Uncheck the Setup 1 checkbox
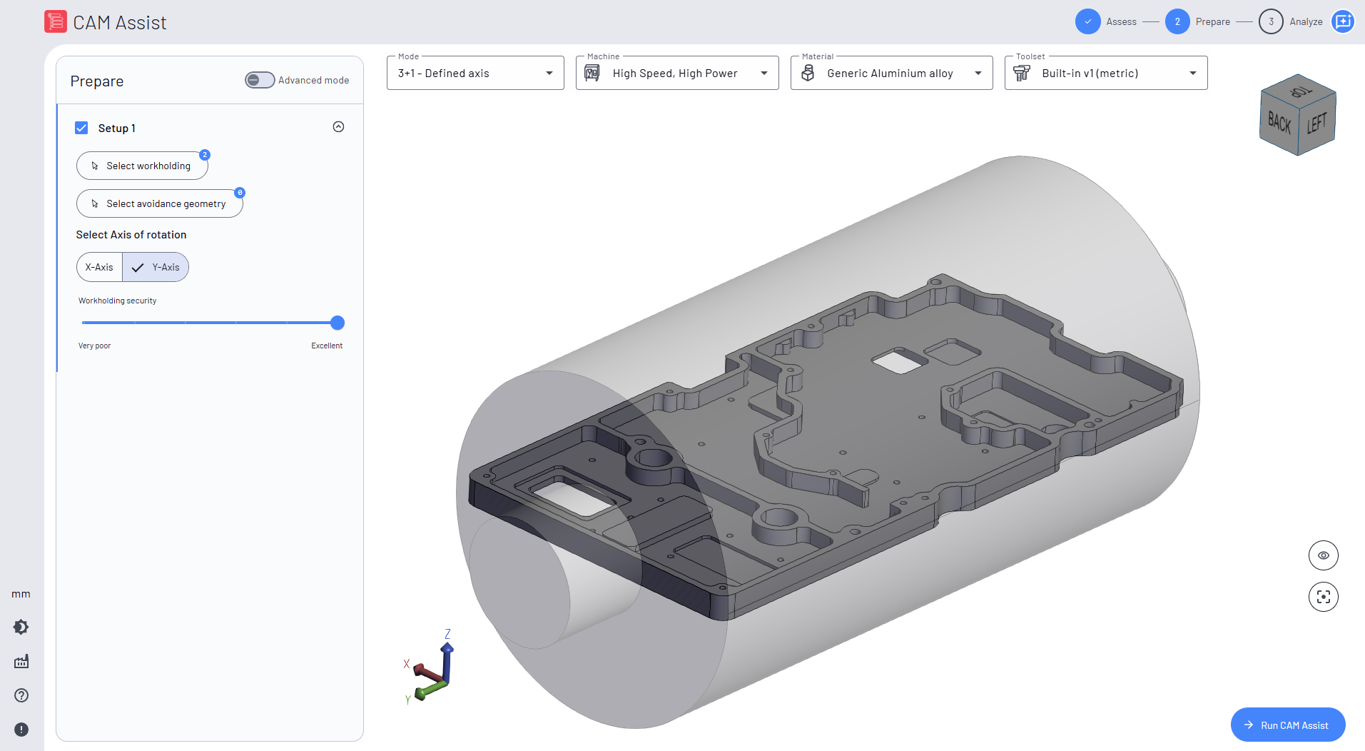Image resolution: width=1365 pixels, height=751 pixels. pos(81,128)
